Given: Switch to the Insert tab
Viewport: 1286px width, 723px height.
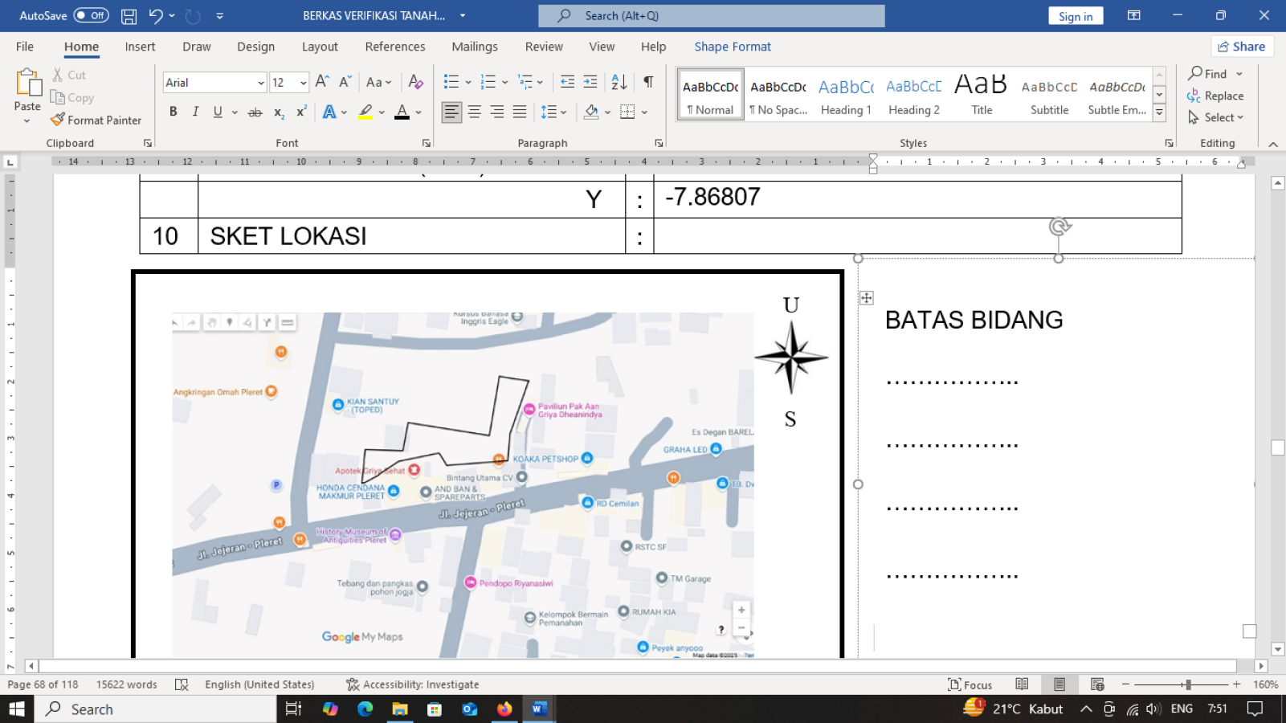Looking at the screenshot, I should (140, 47).
